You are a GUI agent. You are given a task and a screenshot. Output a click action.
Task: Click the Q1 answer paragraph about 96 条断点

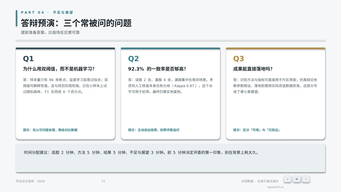[x=65, y=86]
